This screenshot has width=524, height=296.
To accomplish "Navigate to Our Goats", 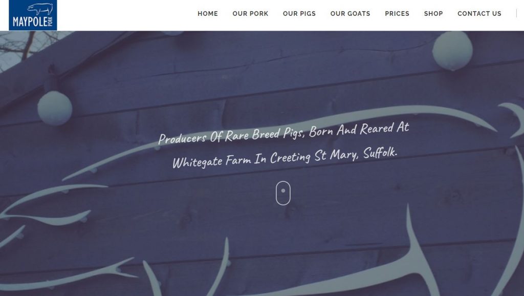I will (350, 14).
